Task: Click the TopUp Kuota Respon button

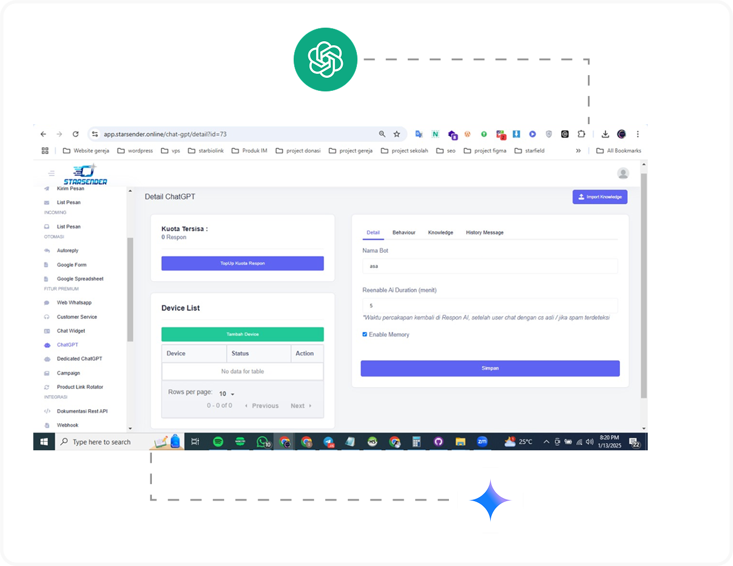Action: pyautogui.click(x=242, y=264)
